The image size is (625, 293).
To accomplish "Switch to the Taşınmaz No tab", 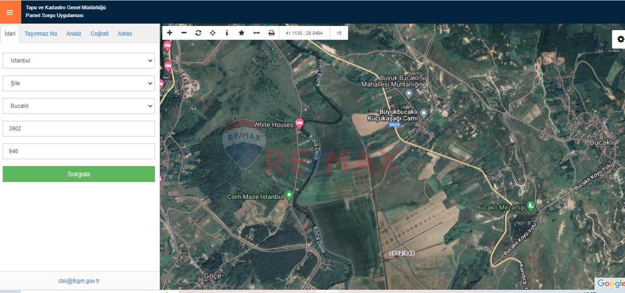I will click(x=41, y=33).
